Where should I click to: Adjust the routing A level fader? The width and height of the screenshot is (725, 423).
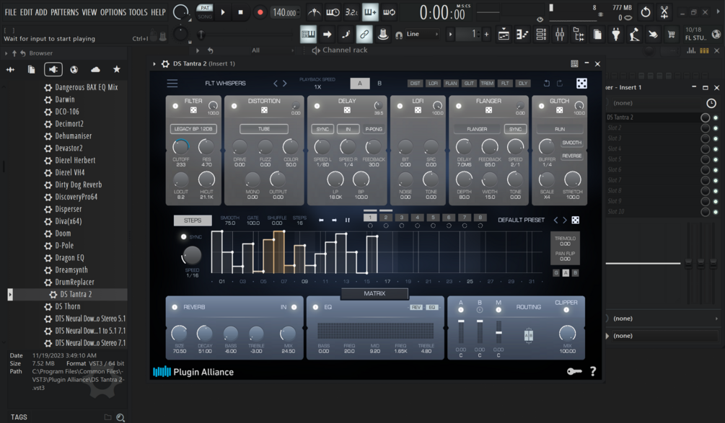tap(461, 332)
